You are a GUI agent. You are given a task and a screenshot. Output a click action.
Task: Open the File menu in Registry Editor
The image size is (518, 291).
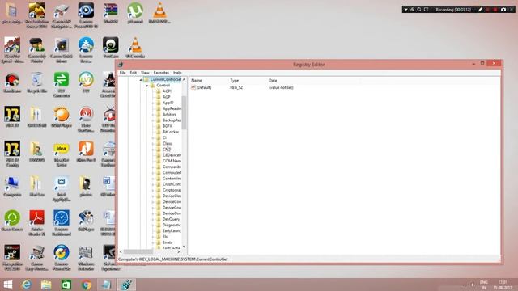coord(122,73)
